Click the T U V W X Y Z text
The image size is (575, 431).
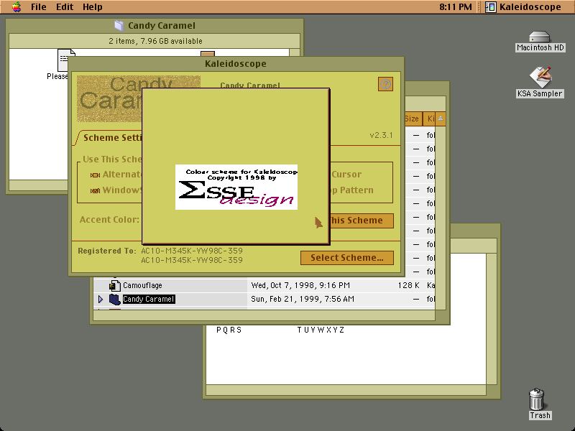point(321,330)
